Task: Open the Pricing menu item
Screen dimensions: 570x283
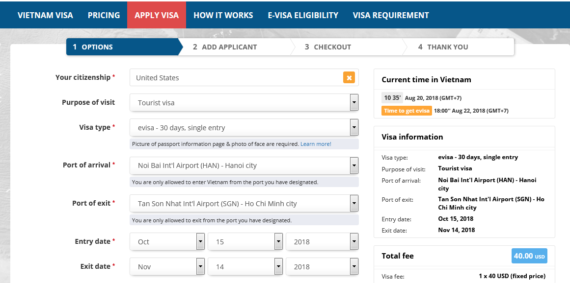Action: point(104,15)
